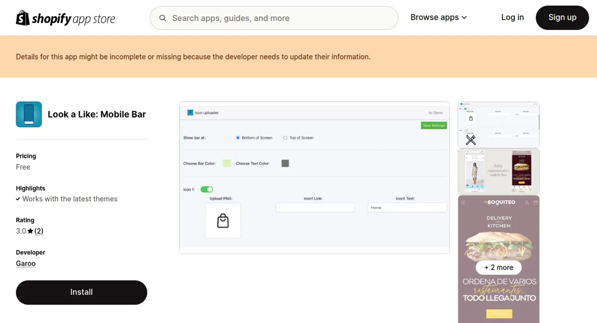Open the Garoo developer link
This screenshot has width=597, height=323.
[26, 263]
